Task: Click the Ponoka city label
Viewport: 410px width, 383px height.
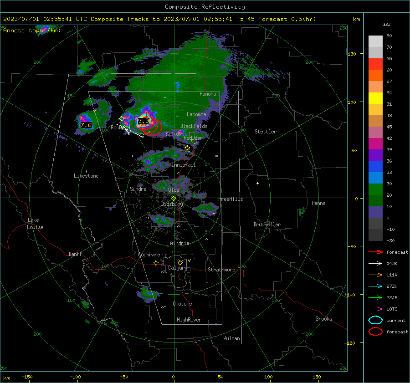Action: coord(208,94)
